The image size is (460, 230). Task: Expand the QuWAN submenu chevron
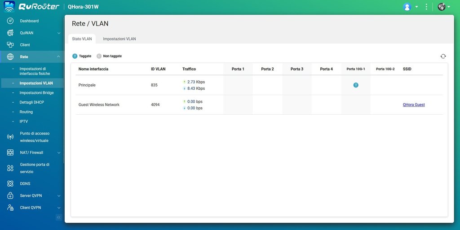point(58,33)
